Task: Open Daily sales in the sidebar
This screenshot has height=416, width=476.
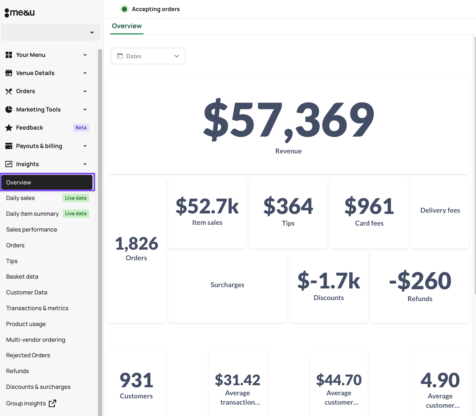Action: pyautogui.click(x=20, y=198)
